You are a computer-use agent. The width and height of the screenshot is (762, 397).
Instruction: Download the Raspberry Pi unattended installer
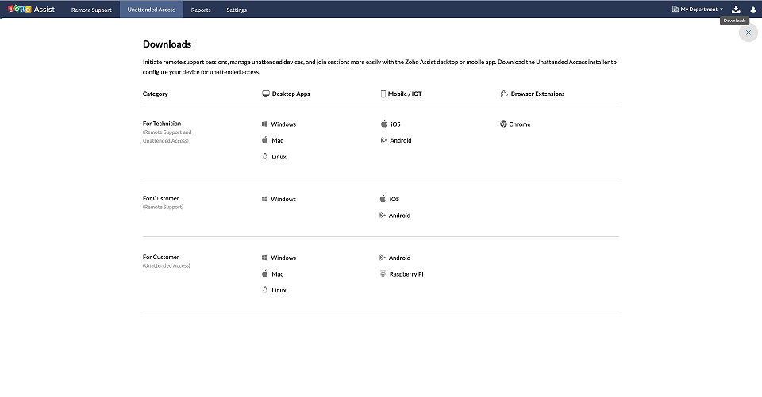[406, 274]
